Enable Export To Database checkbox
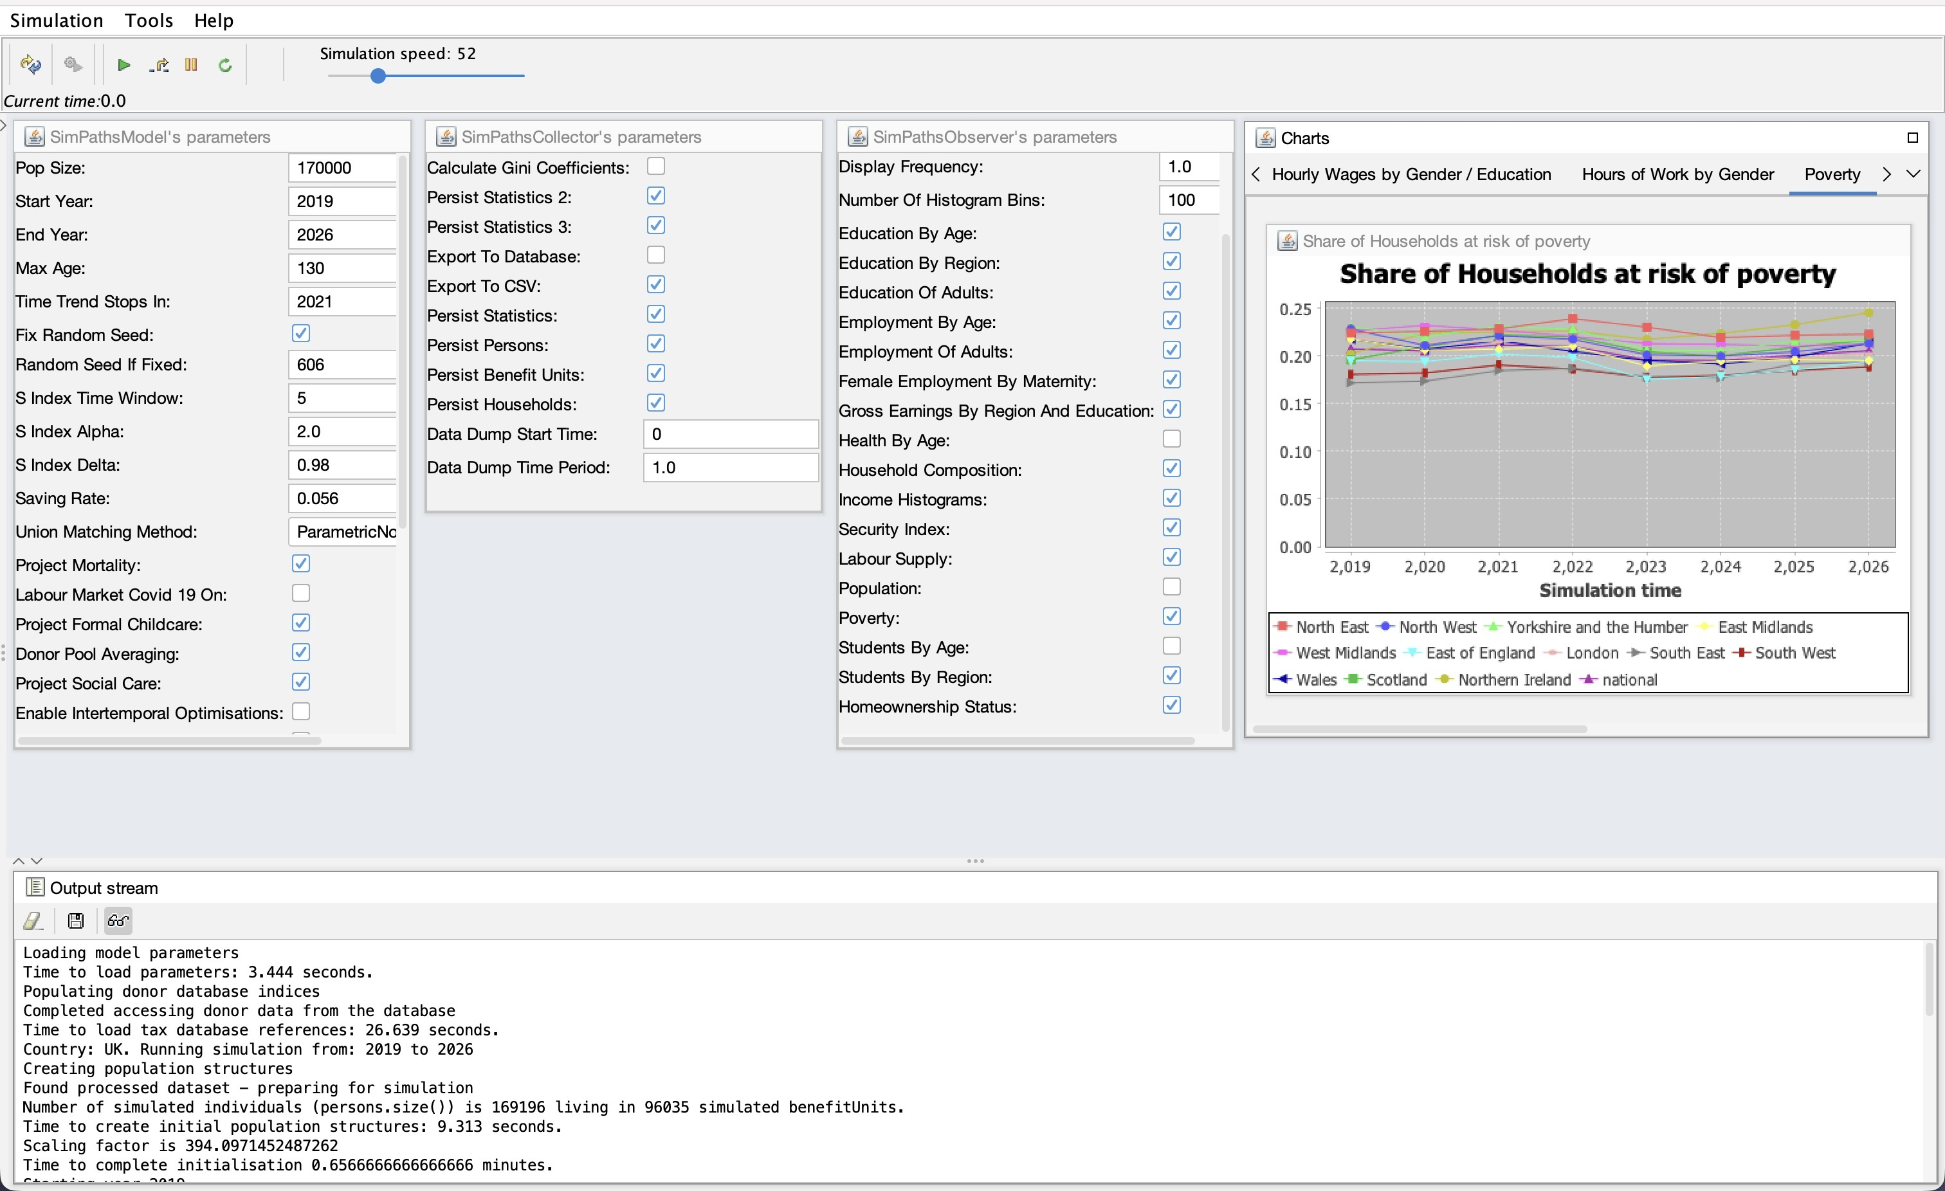Screen dimensions: 1945x1191 pos(656,255)
